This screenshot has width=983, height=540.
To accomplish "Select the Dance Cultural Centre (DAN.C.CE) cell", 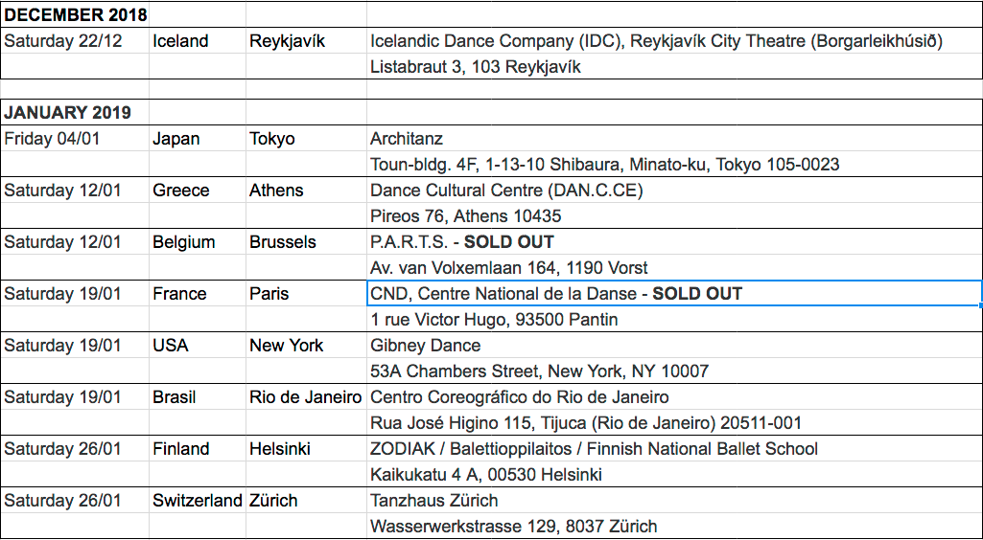I will pyautogui.click(x=674, y=191).
